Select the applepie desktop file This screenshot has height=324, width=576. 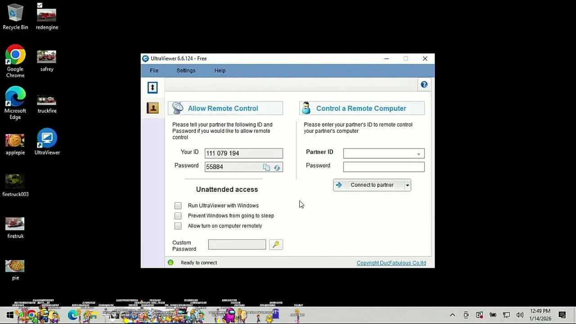15,144
